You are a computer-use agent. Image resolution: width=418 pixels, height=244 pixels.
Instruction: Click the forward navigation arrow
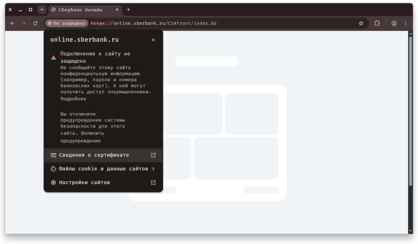point(24,23)
